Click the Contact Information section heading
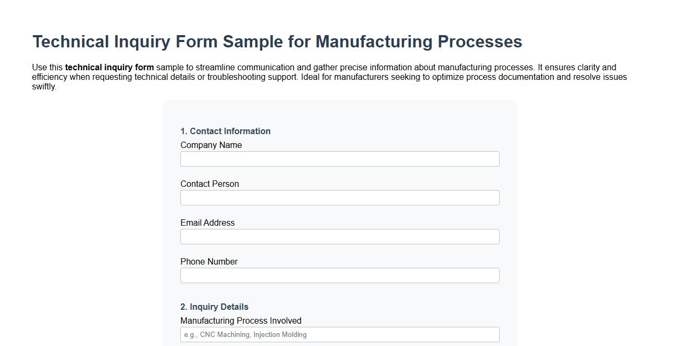Viewport: 680px width, 346px height. [225, 131]
